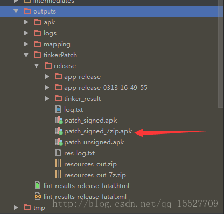Click the mapping folder icon
224x214 pixels.
pyautogui.click(x=38, y=44)
